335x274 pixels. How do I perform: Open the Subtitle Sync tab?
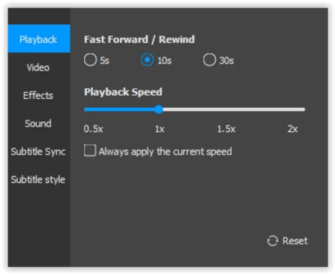pyautogui.click(x=39, y=152)
